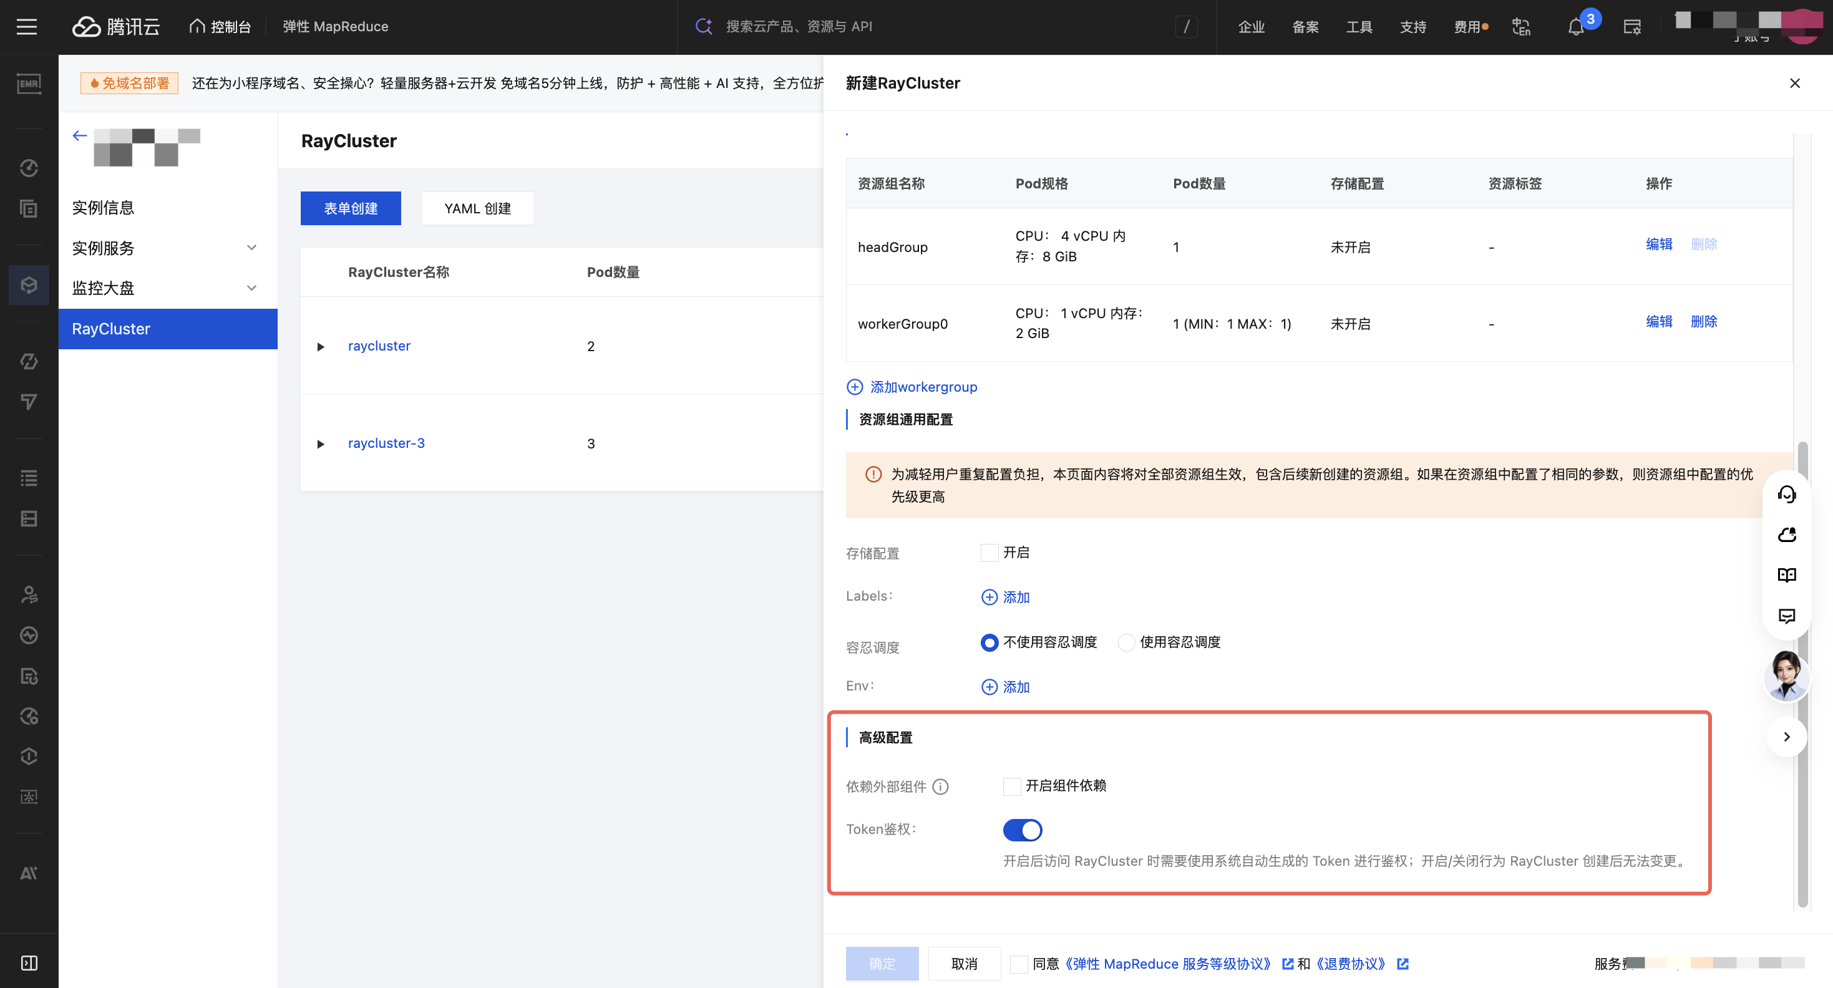
Task: Turn off the Token鉴权 switch
Action: tap(1023, 830)
